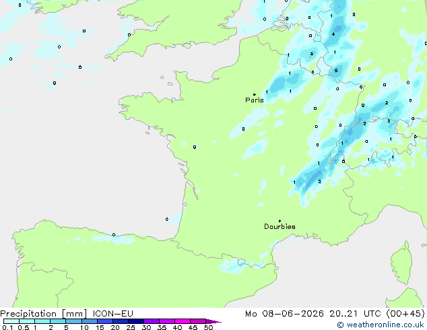Pick the 10 mm blue legend swatch
Image resolution: width=427 pixels, height=330 pixels.
tap(89, 321)
